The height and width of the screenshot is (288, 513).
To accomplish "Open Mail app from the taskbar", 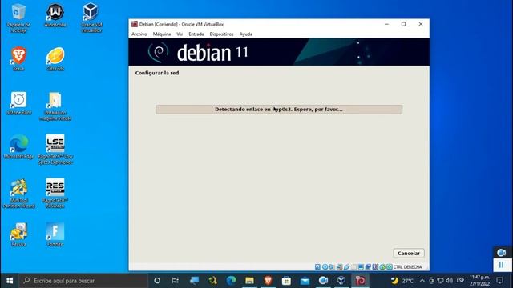I will 305,281.
